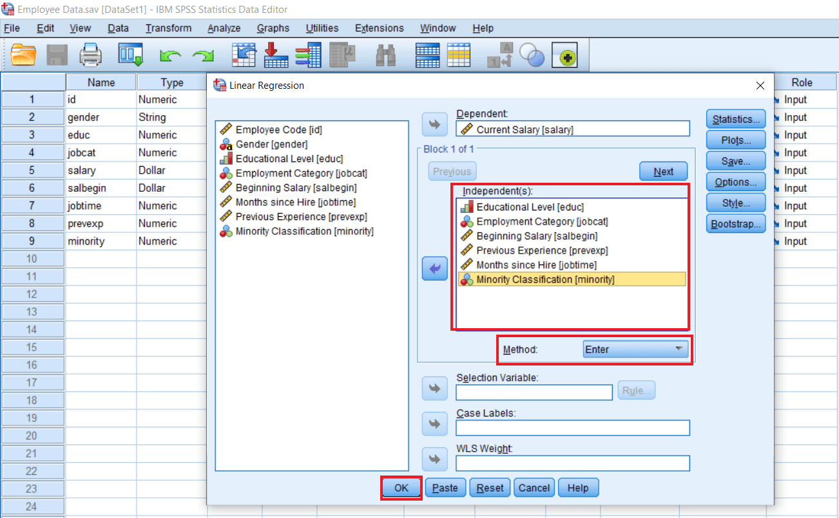
Task: Click the Dependent field showing Current Salary
Action: 572,129
